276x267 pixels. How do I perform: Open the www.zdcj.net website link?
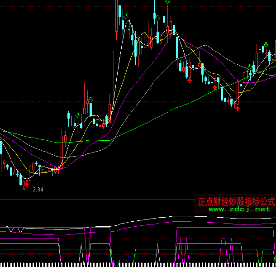pyautogui.click(x=239, y=210)
